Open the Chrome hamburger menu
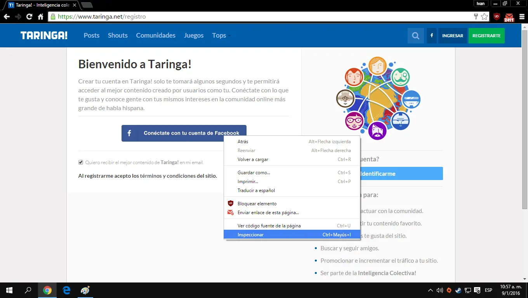This screenshot has height=298, width=528. pyautogui.click(x=522, y=17)
